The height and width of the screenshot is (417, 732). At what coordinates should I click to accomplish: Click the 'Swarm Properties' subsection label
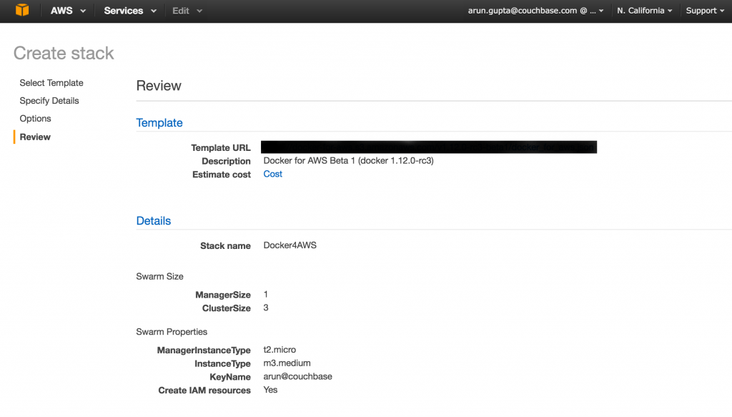(x=172, y=332)
